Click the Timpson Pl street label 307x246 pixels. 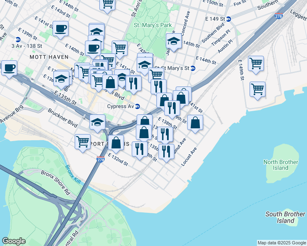coord(221,38)
